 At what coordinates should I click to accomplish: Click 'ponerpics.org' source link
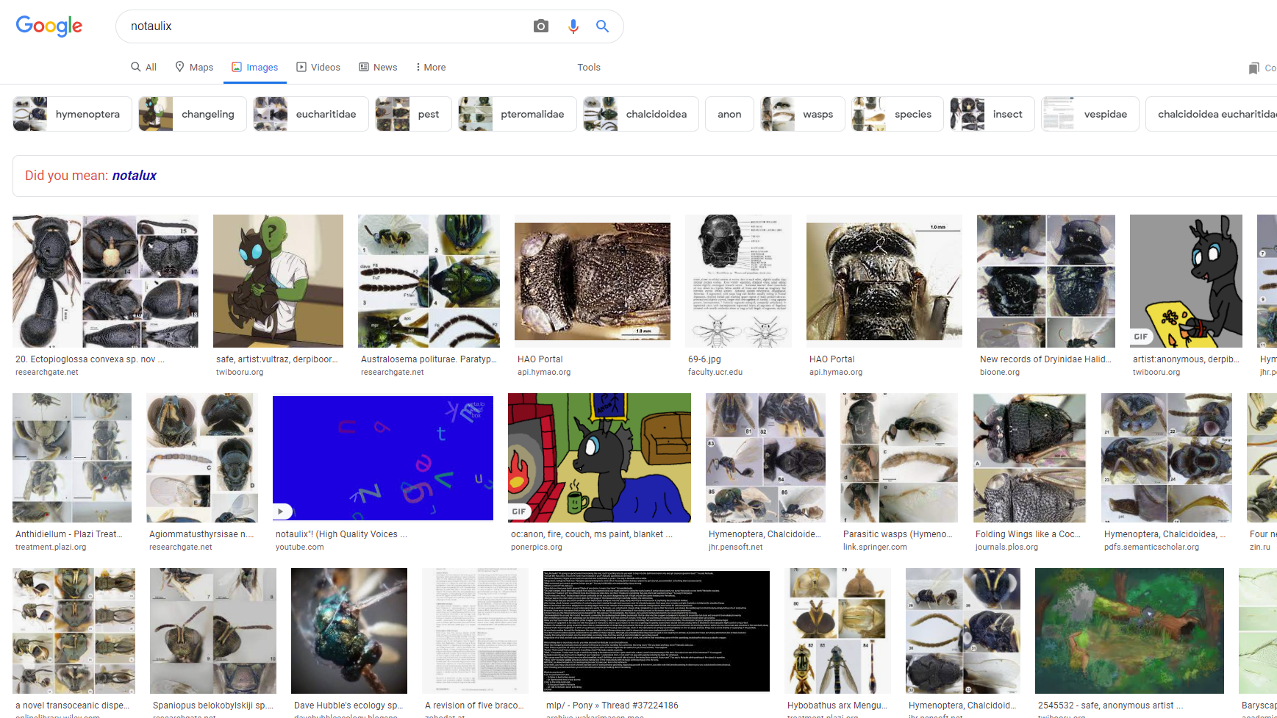tap(537, 548)
